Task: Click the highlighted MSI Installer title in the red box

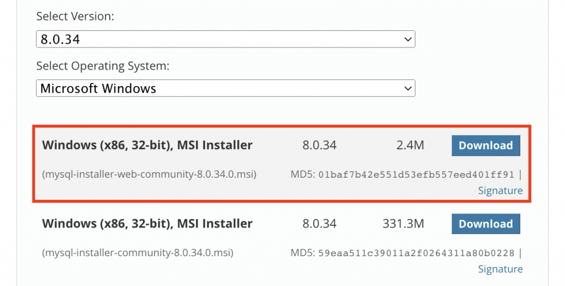Action: pos(147,146)
